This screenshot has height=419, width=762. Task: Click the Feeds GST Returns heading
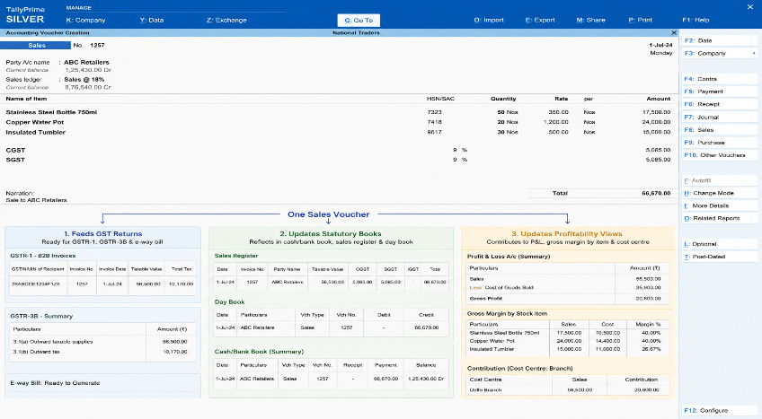pyautogui.click(x=103, y=234)
